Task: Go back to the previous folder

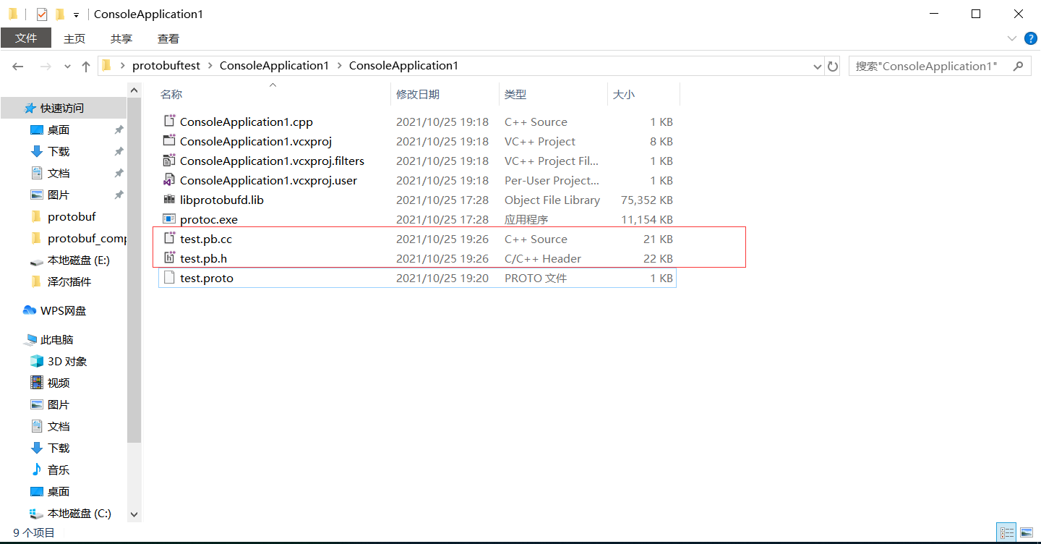Action: click(17, 66)
